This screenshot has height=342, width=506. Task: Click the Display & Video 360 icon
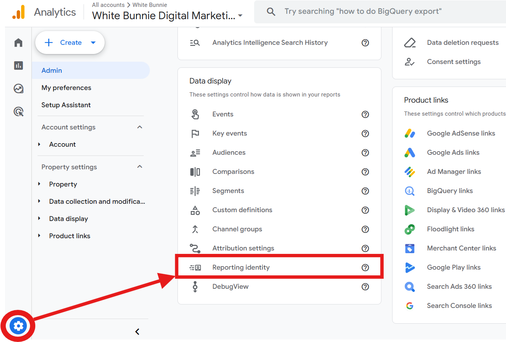tap(410, 210)
